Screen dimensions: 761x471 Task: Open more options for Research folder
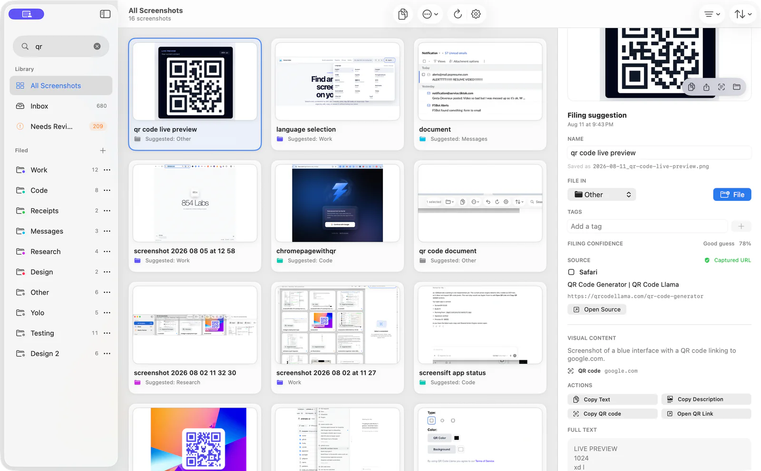107,252
